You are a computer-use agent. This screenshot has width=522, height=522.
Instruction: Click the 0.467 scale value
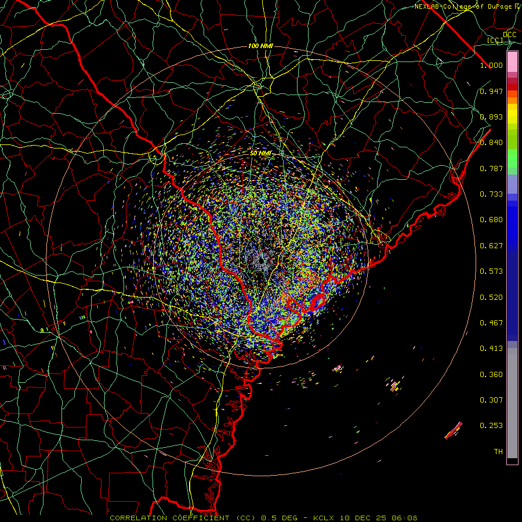(x=491, y=323)
